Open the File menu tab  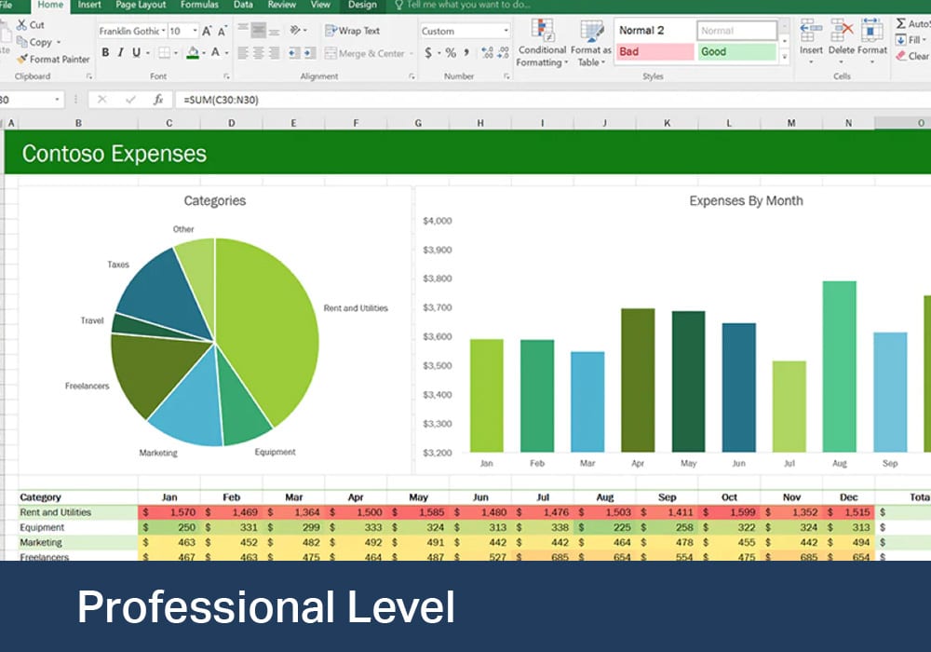click(x=6, y=5)
